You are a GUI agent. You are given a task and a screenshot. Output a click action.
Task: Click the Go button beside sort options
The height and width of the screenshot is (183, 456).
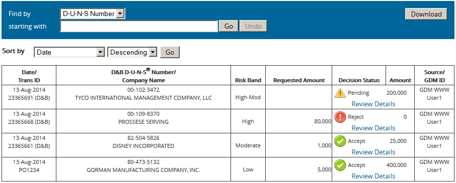pos(170,53)
